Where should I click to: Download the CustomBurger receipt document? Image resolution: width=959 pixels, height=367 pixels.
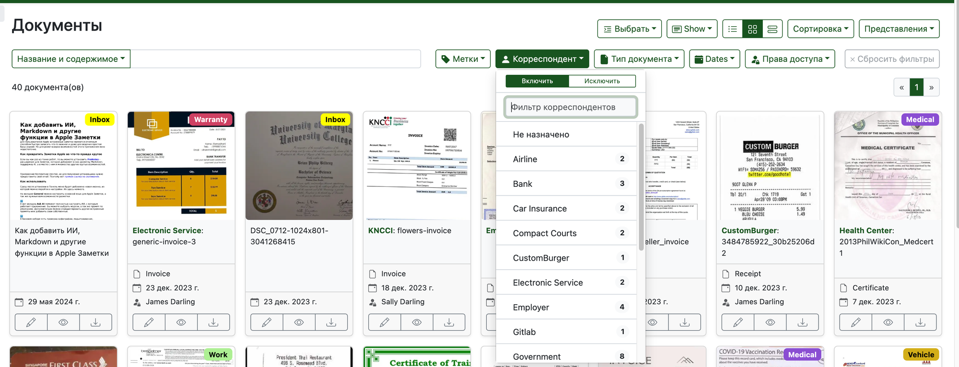[803, 322]
